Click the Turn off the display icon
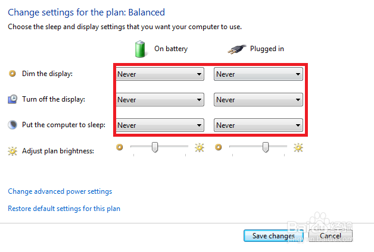 pyautogui.click(x=12, y=99)
